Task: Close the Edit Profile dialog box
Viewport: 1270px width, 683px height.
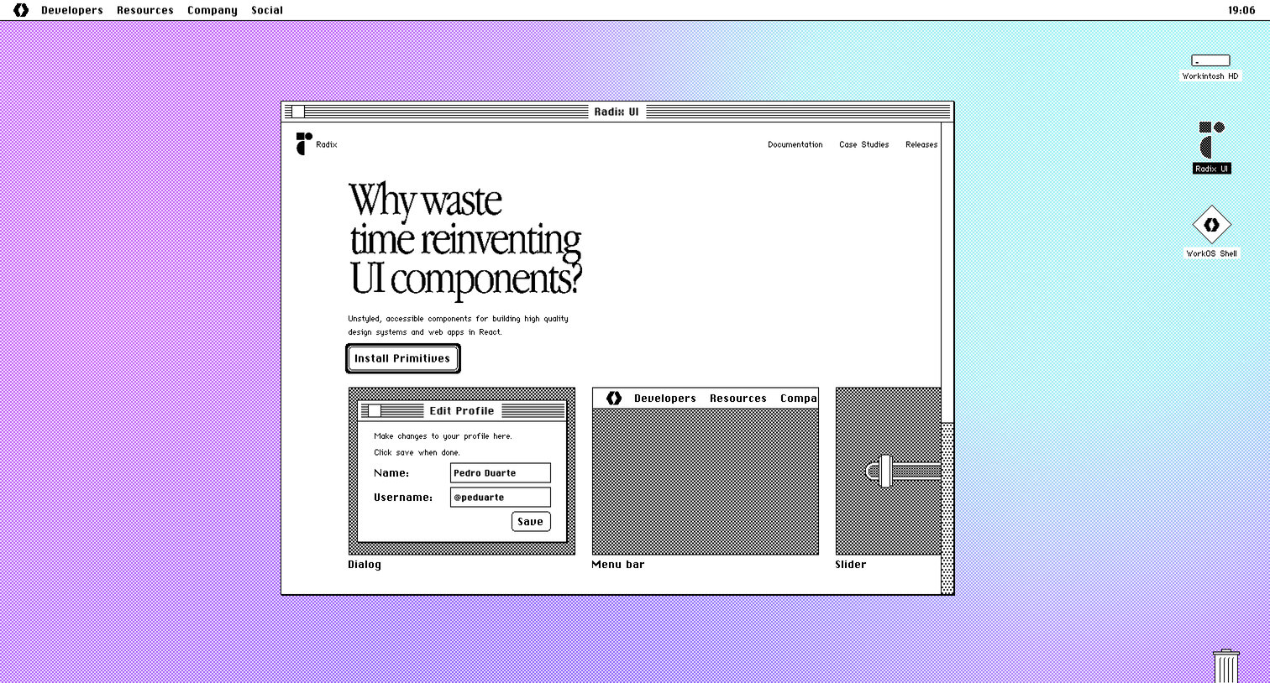Action: 375,410
